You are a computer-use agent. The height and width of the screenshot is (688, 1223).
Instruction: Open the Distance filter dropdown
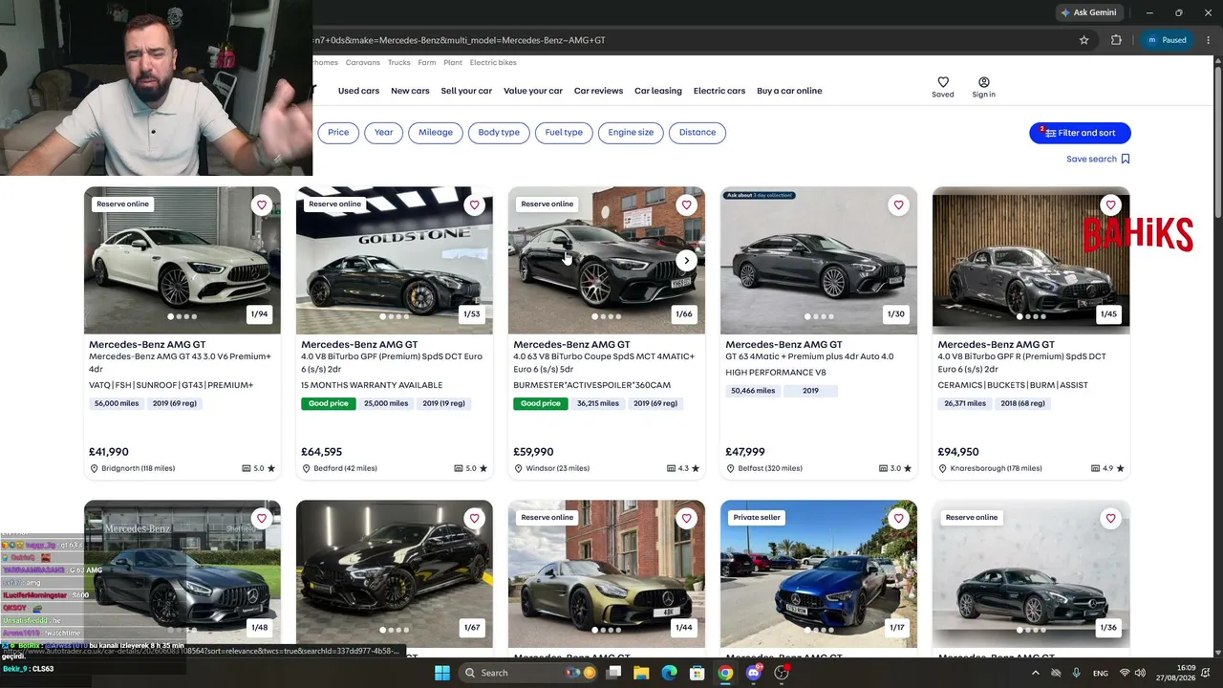coord(697,133)
